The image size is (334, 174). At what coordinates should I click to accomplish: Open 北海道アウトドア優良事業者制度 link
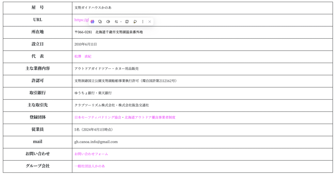[150, 117]
